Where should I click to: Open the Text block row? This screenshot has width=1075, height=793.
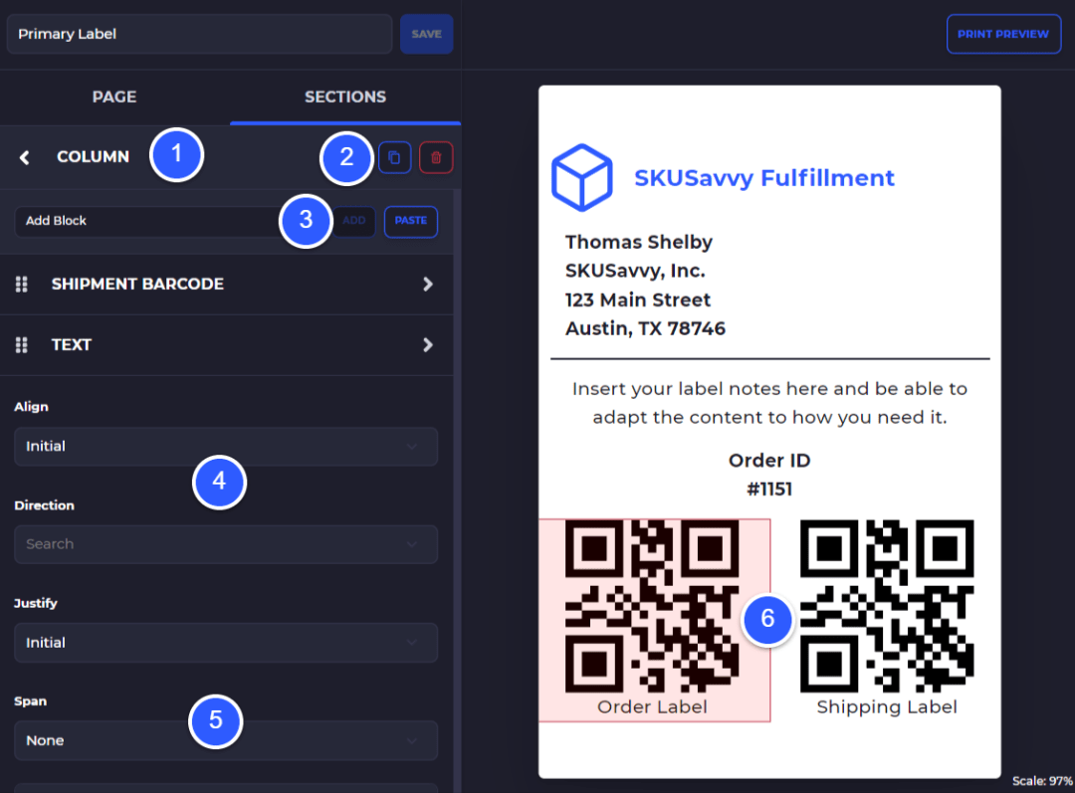coord(226,344)
